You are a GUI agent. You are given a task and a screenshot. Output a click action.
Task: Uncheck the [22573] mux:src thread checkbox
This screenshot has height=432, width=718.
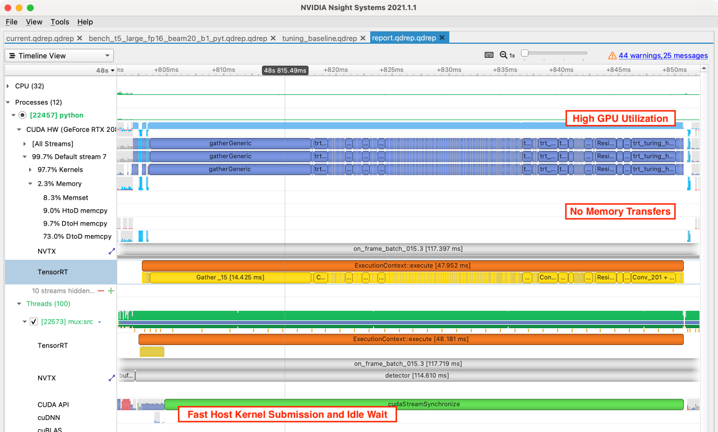pos(34,322)
